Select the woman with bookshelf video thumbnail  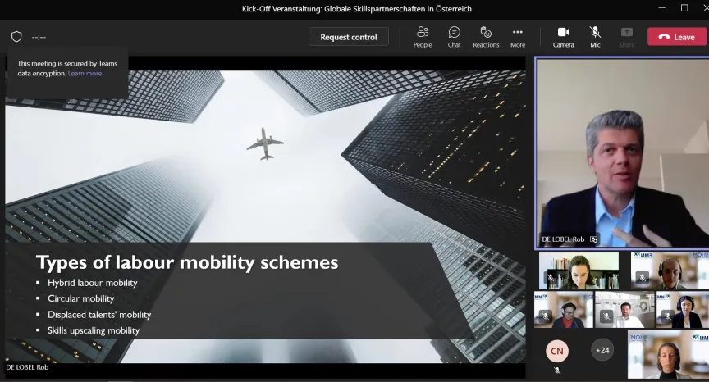[579, 270]
